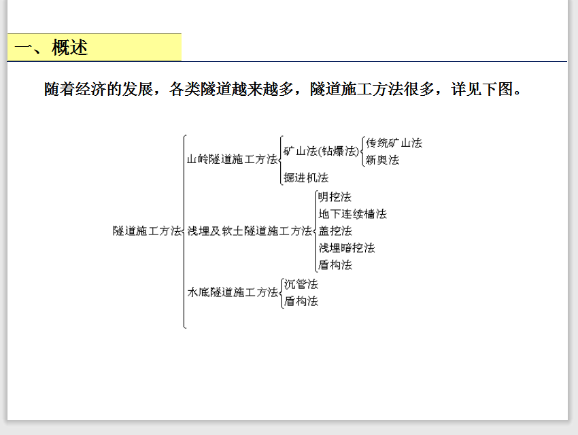This screenshot has width=578, height=435.
Task: Click '矿山法(钻爆法)' node
Action: pyautogui.click(x=321, y=151)
